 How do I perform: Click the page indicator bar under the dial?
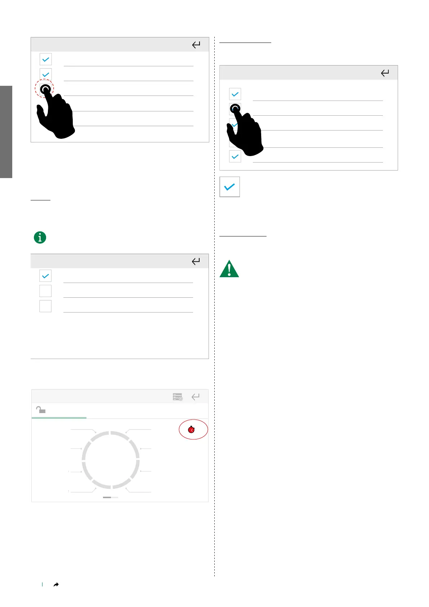(111, 497)
